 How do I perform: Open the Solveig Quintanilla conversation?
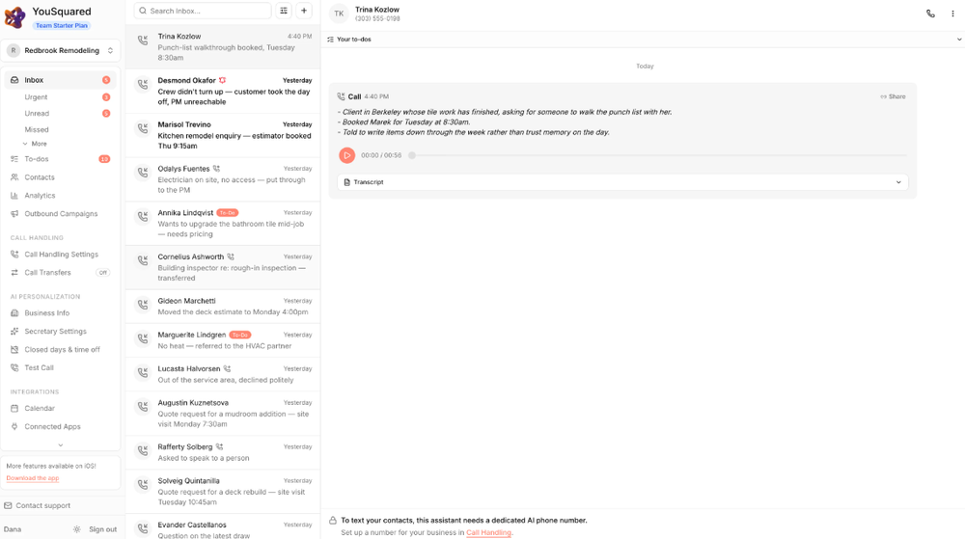pyautogui.click(x=223, y=491)
